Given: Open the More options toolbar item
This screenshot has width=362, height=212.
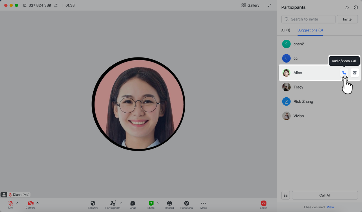Looking at the screenshot, I should click(x=203, y=204).
